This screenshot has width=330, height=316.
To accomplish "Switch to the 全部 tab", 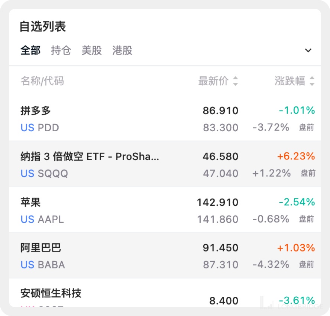I will tap(30, 50).
